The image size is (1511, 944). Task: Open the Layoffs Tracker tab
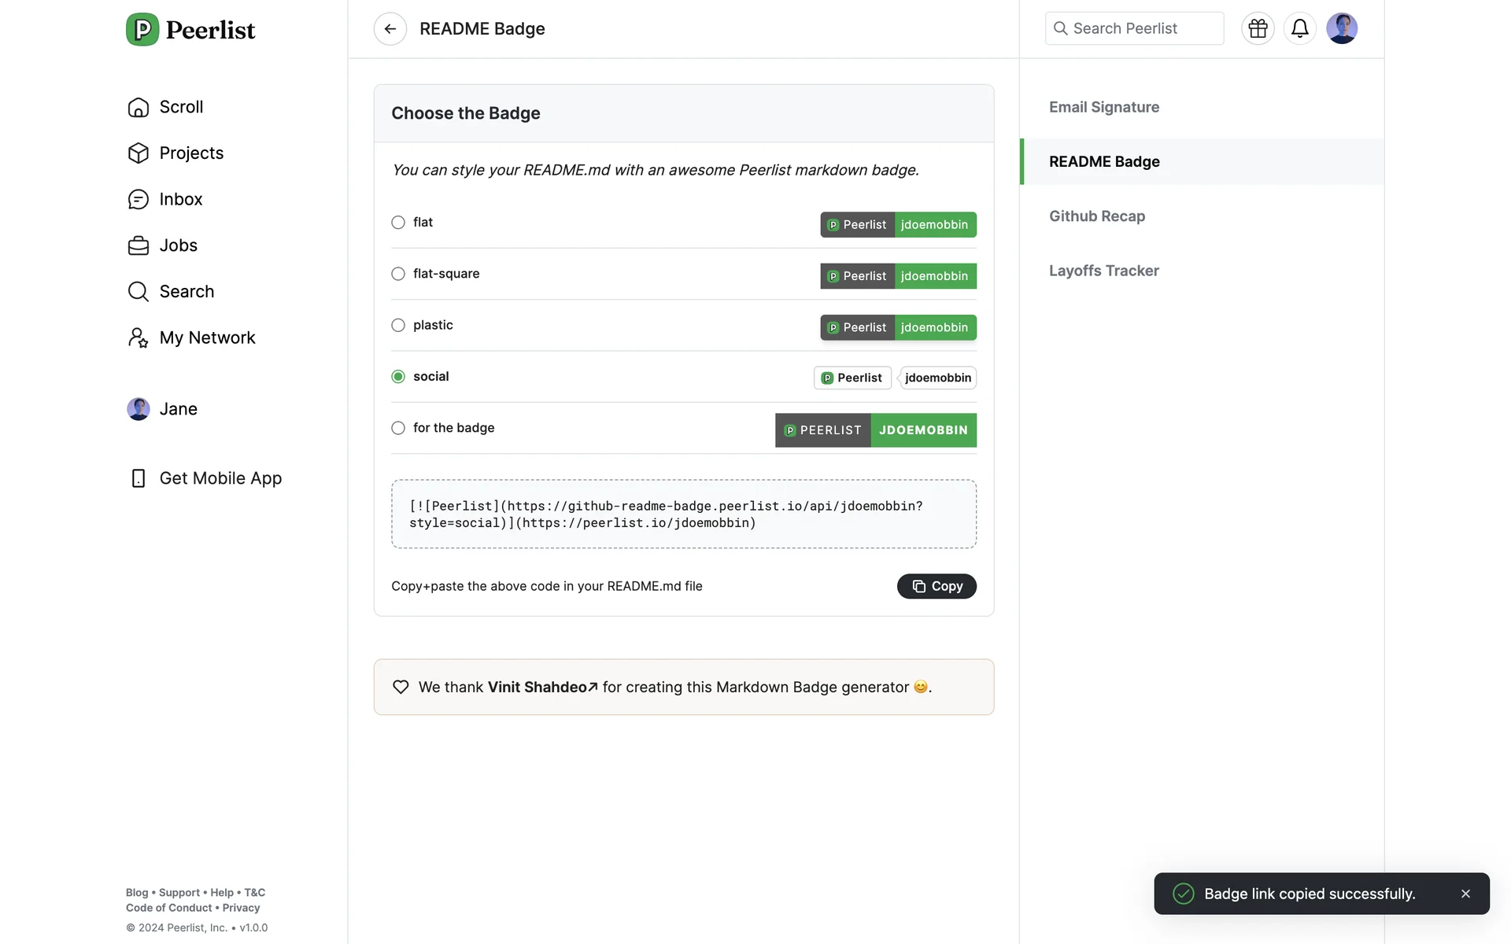click(x=1103, y=271)
